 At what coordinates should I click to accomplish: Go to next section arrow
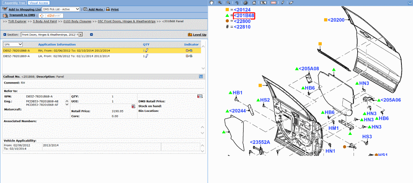(91, 35)
